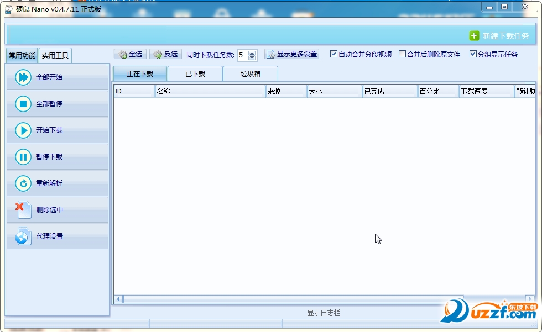Click 反选 button label
542x332 pixels.
(171, 54)
